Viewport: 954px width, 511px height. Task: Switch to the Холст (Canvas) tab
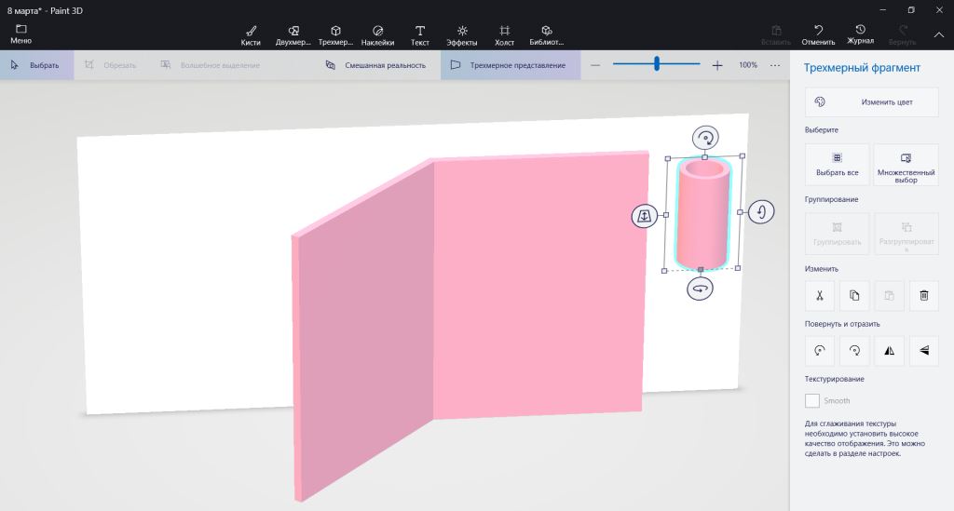click(x=504, y=35)
